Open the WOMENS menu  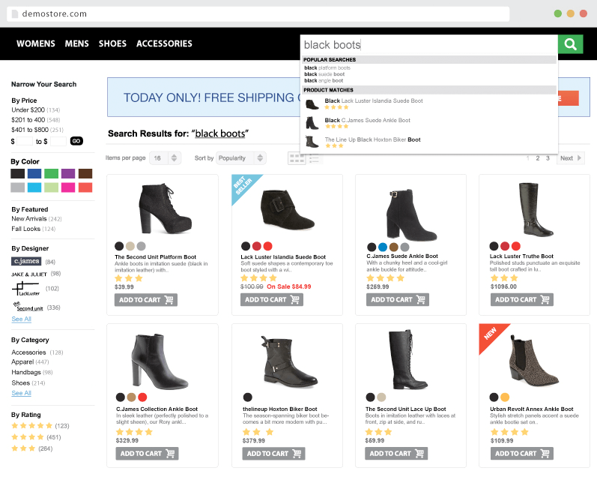click(x=36, y=44)
